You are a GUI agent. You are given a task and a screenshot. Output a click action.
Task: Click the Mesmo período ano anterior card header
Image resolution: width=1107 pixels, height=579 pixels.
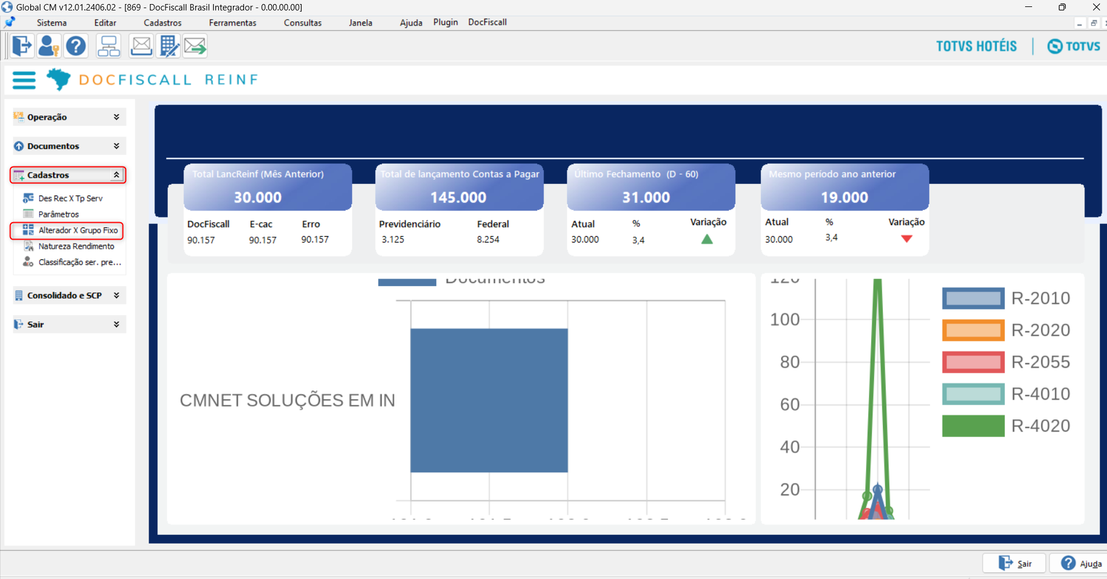pos(845,187)
